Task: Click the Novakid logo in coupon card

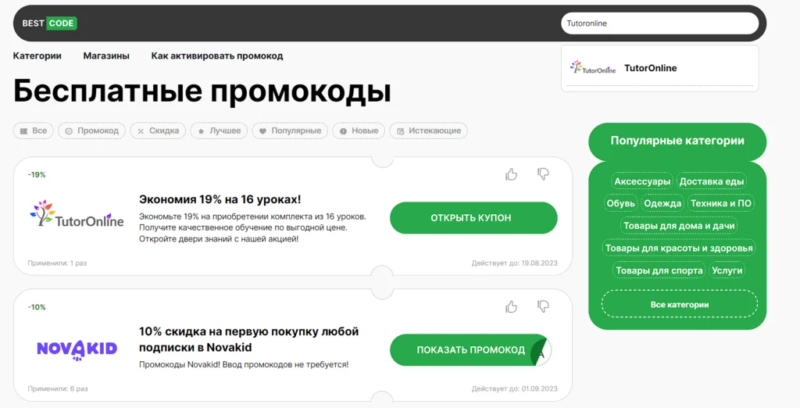Action: click(x=77, y=349)
